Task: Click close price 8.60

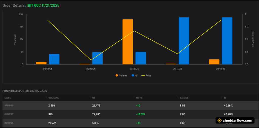Action: point(183,123)
